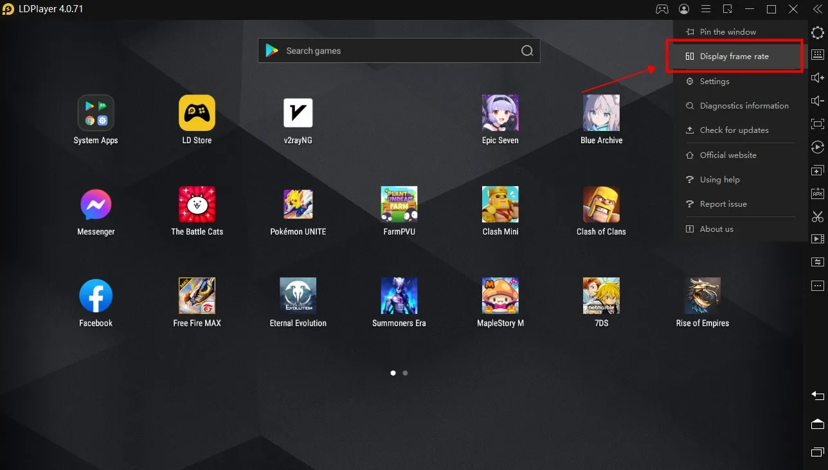Image resolution: width=828 pixels, height=470 pixels.
Task: Open the sidebar gear settings icon
Action: pyautogui.click(x=817, y=33)
